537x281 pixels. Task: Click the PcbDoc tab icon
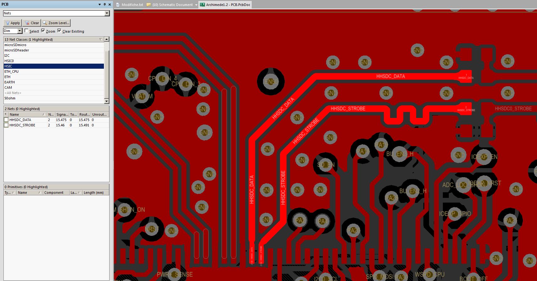202,5
